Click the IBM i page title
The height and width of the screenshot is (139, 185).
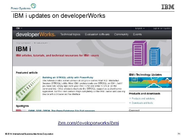coord(23,49)
